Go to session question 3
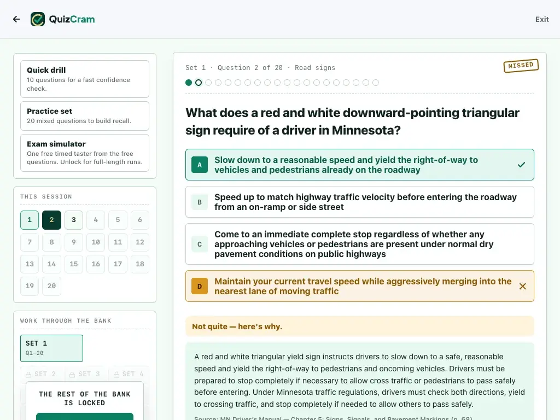The image size is (560, 420). (74, 220)
